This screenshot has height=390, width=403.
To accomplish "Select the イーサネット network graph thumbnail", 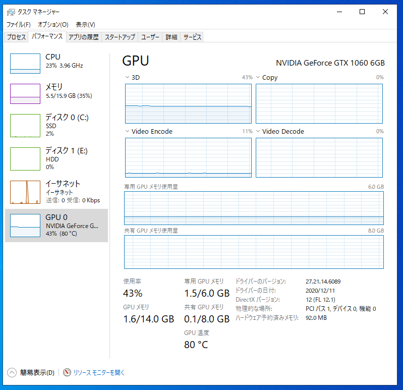I will pos(25,192).
